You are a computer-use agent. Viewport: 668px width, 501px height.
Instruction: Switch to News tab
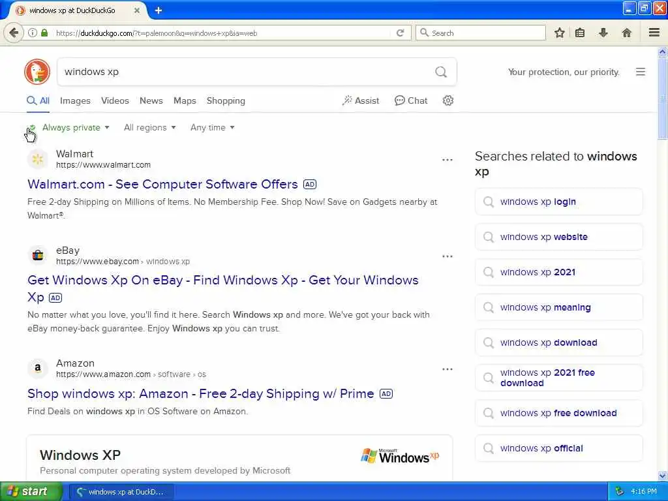click(x=151, y=100)
